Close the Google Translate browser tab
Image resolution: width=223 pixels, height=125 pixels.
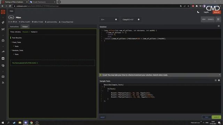click(x=55, y=2)
